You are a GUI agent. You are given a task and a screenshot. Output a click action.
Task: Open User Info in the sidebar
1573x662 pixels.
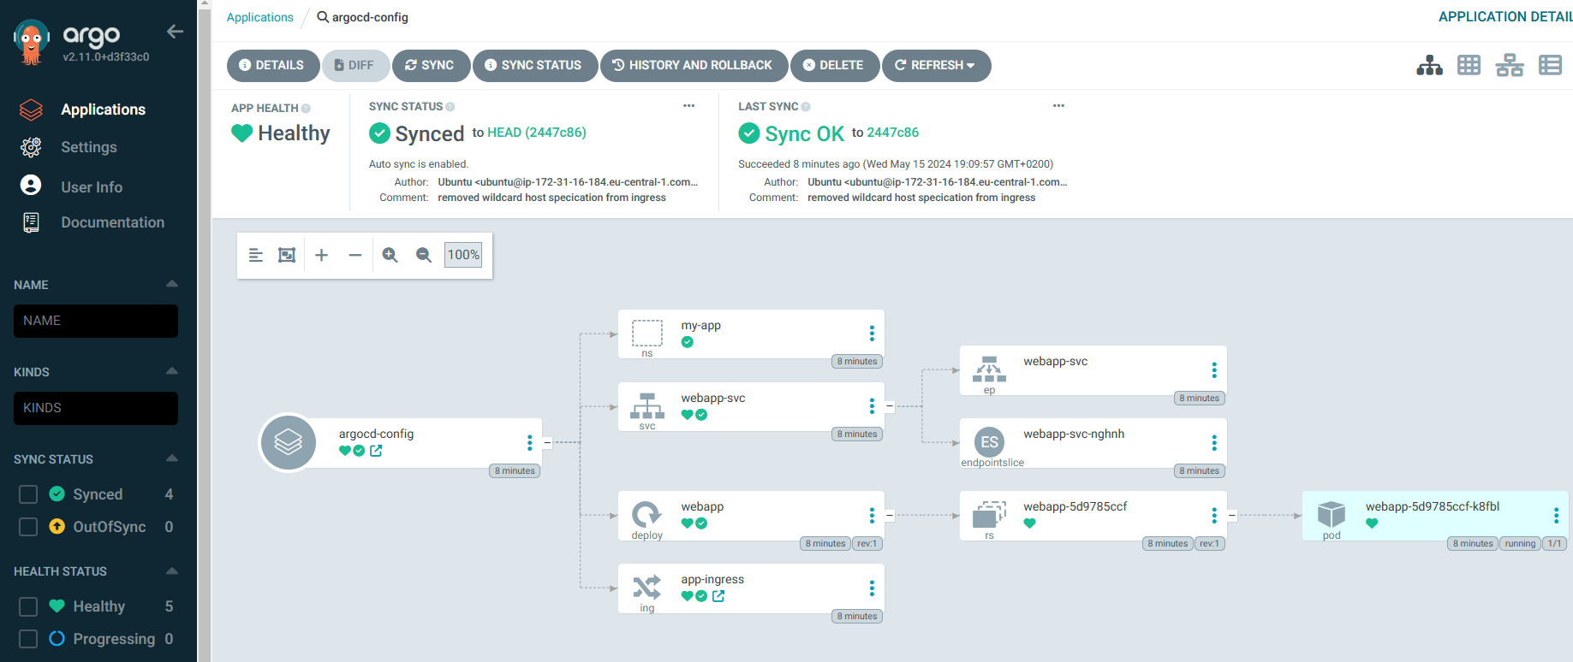(x=91, y=187)
